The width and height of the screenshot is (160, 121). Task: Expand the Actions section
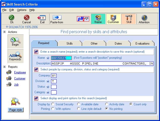pos(4,32)
